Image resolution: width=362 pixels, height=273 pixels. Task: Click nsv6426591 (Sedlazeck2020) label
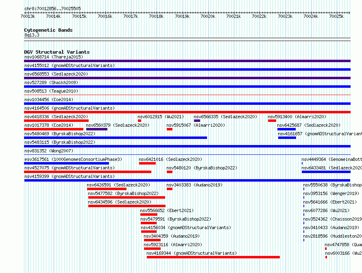pyautogui.click(x=118, y=185)
